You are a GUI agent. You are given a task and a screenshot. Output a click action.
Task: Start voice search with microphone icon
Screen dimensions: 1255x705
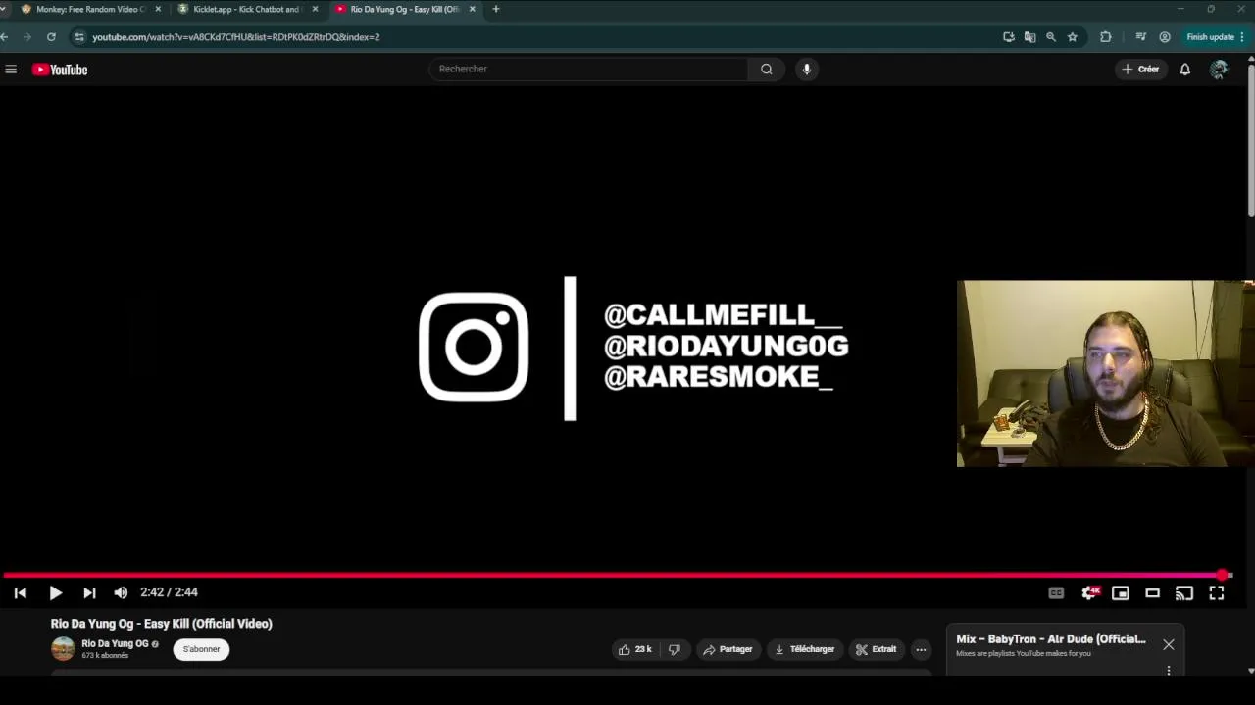pyautogui.click(x=807, y=69)
